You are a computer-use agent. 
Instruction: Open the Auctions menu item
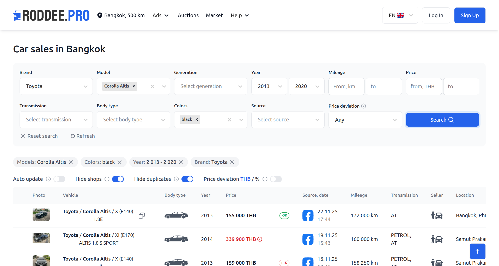(188, 15)
